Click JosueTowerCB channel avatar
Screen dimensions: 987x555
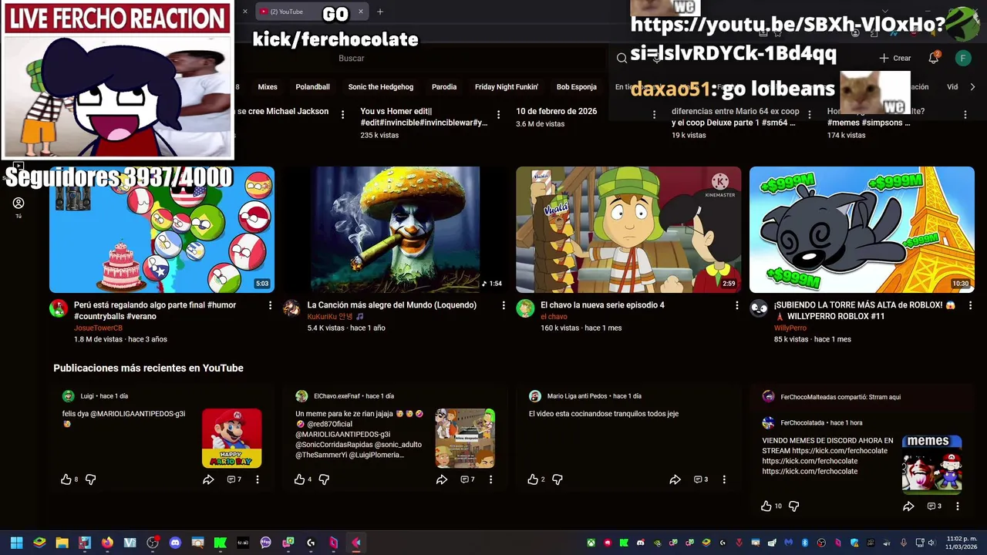[x=59, y=309]
